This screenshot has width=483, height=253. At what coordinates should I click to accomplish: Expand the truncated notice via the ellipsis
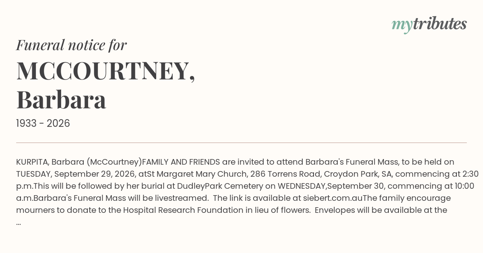[19, 223]
